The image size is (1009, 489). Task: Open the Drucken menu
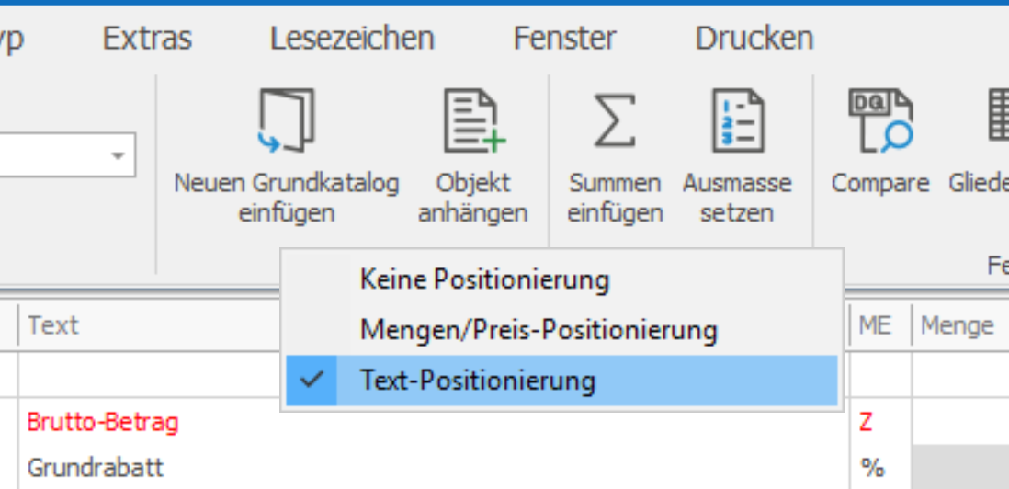[x=754, y=38]
